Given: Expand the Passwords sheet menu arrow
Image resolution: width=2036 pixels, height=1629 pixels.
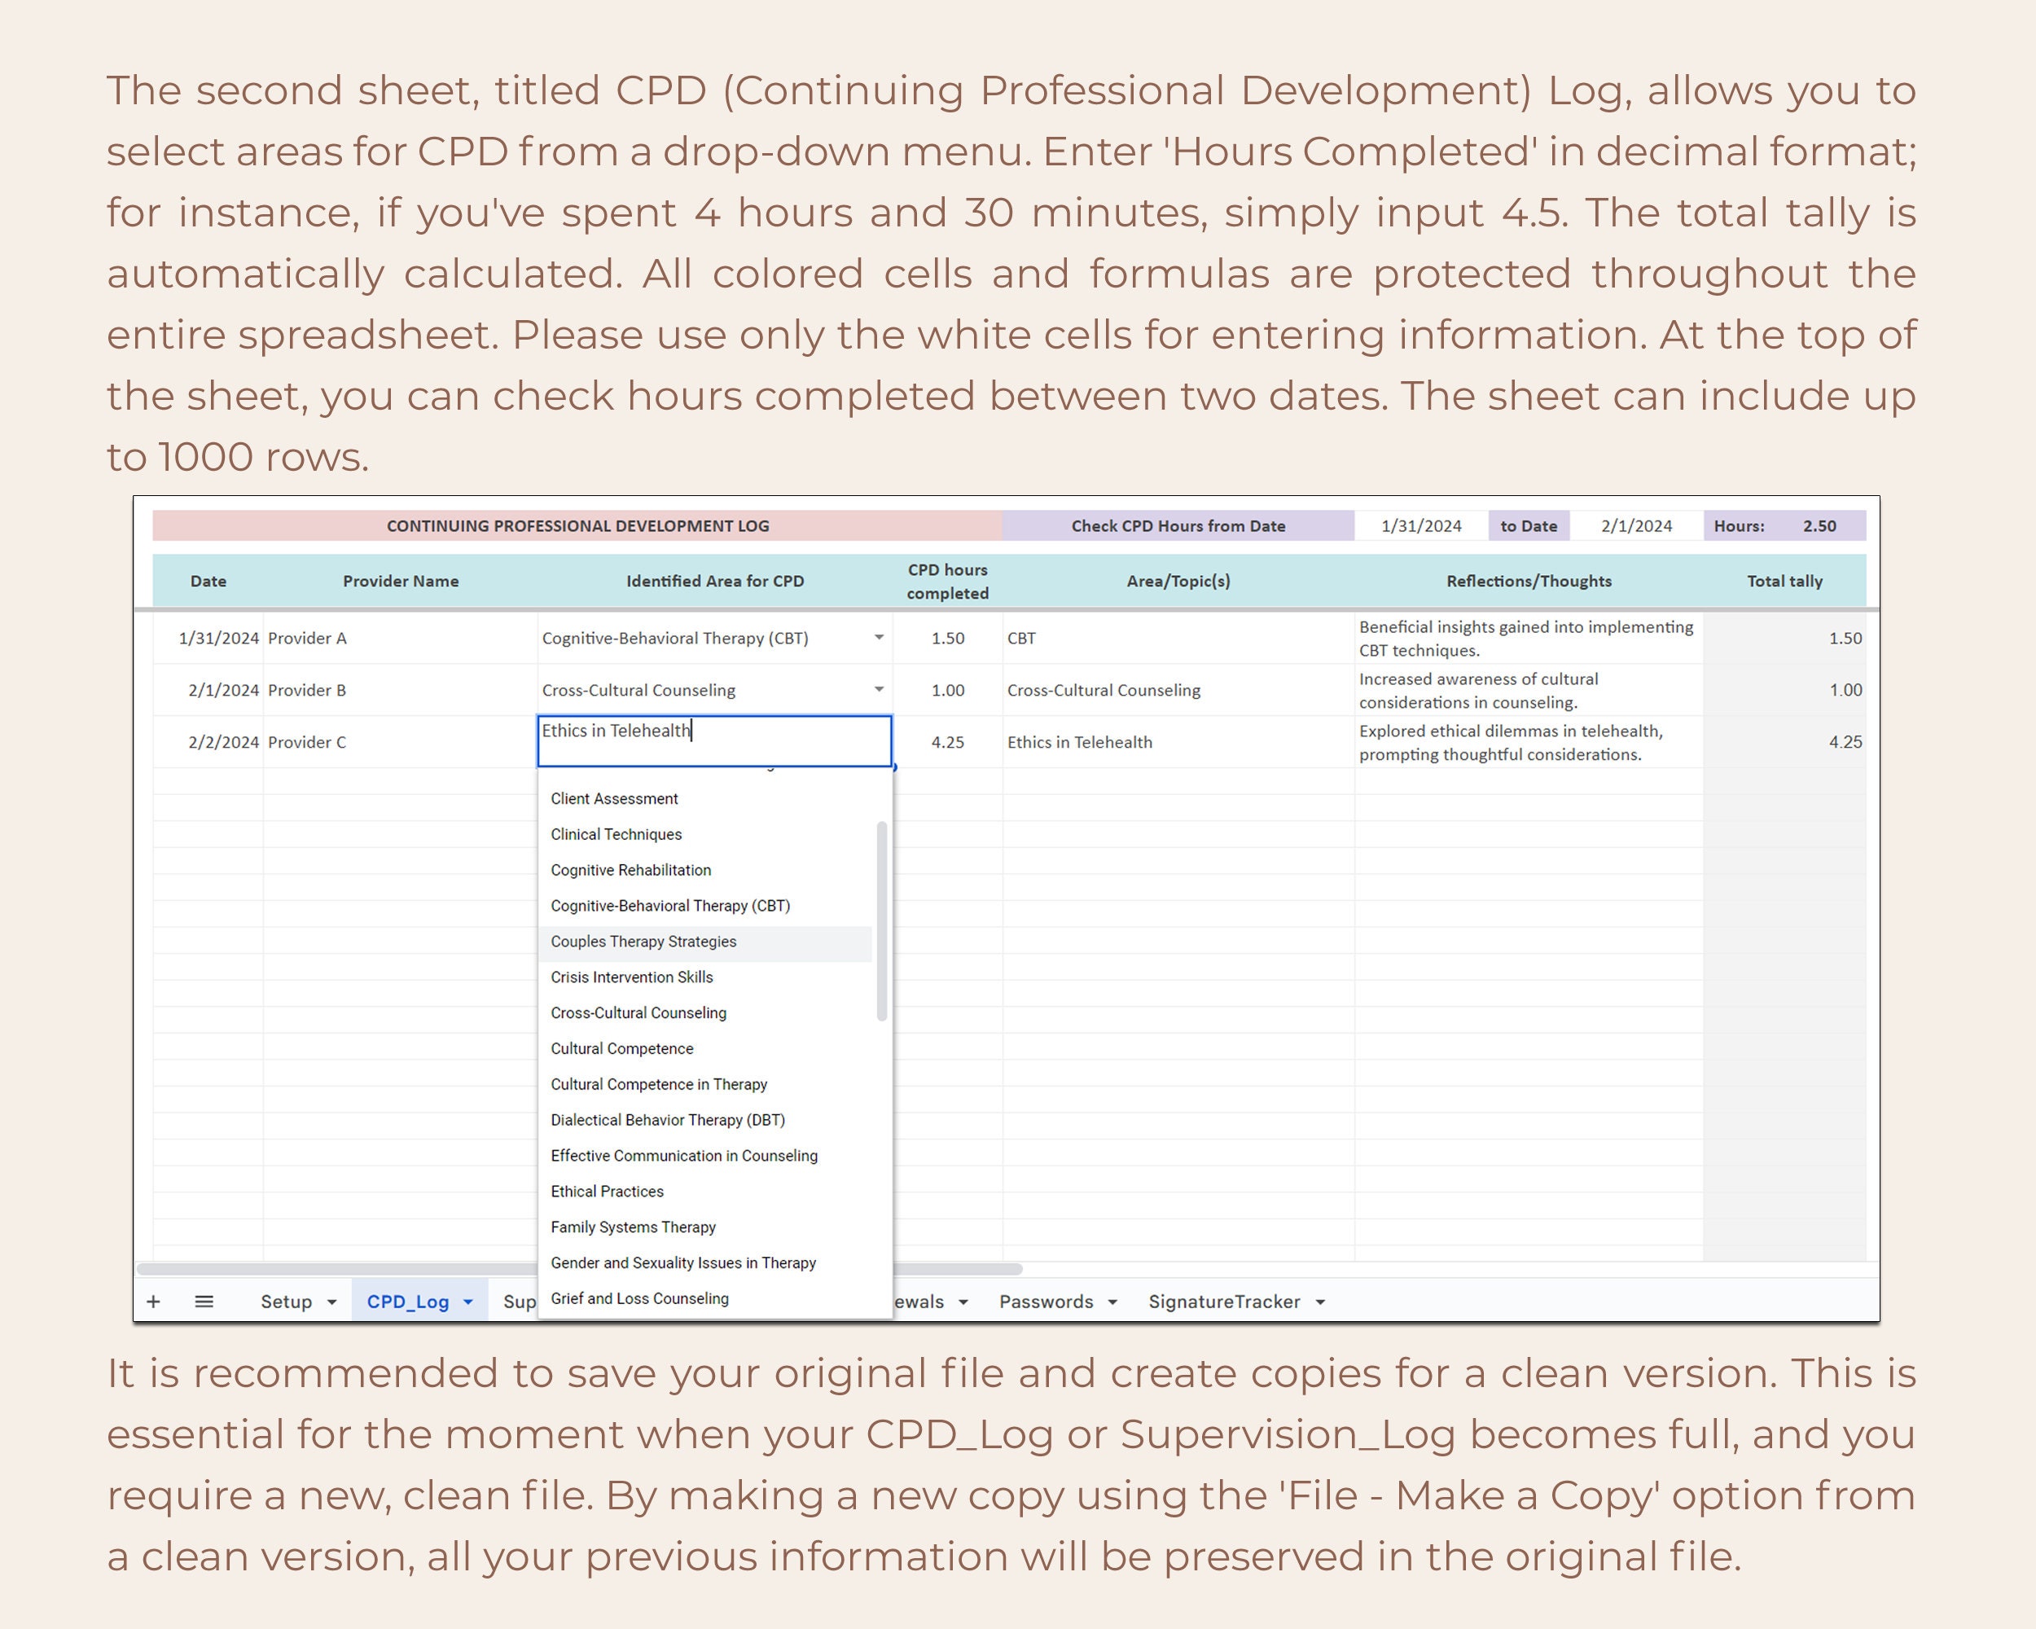Looking at the screenshot, I should pos(1114,1302).
